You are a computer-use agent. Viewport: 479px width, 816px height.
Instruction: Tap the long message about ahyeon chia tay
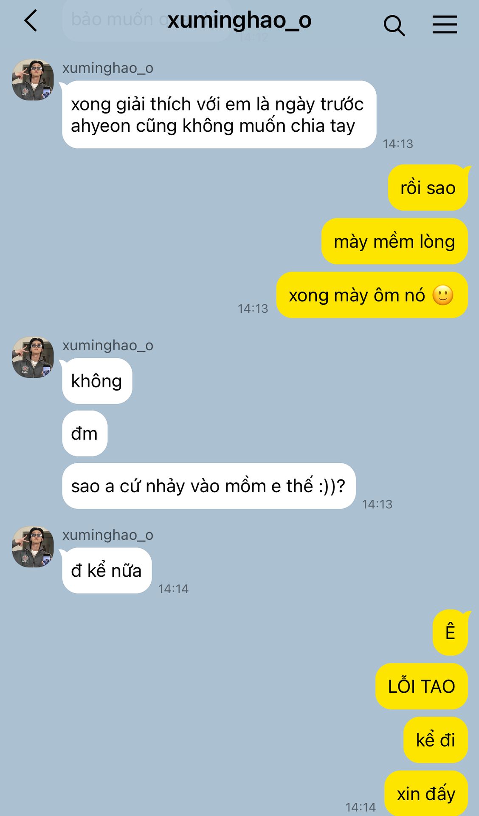[219, 115]
